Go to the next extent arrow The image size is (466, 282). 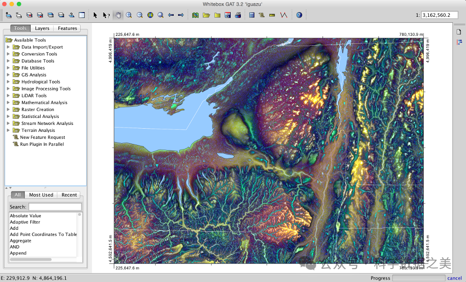pyautogui.click(x=181, y=15)
